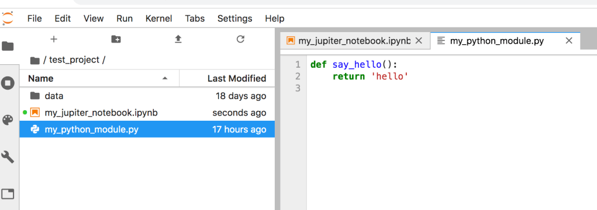Screen dimensions: 597x210
Task: Open the Settings menu
Action: point(235,18)
